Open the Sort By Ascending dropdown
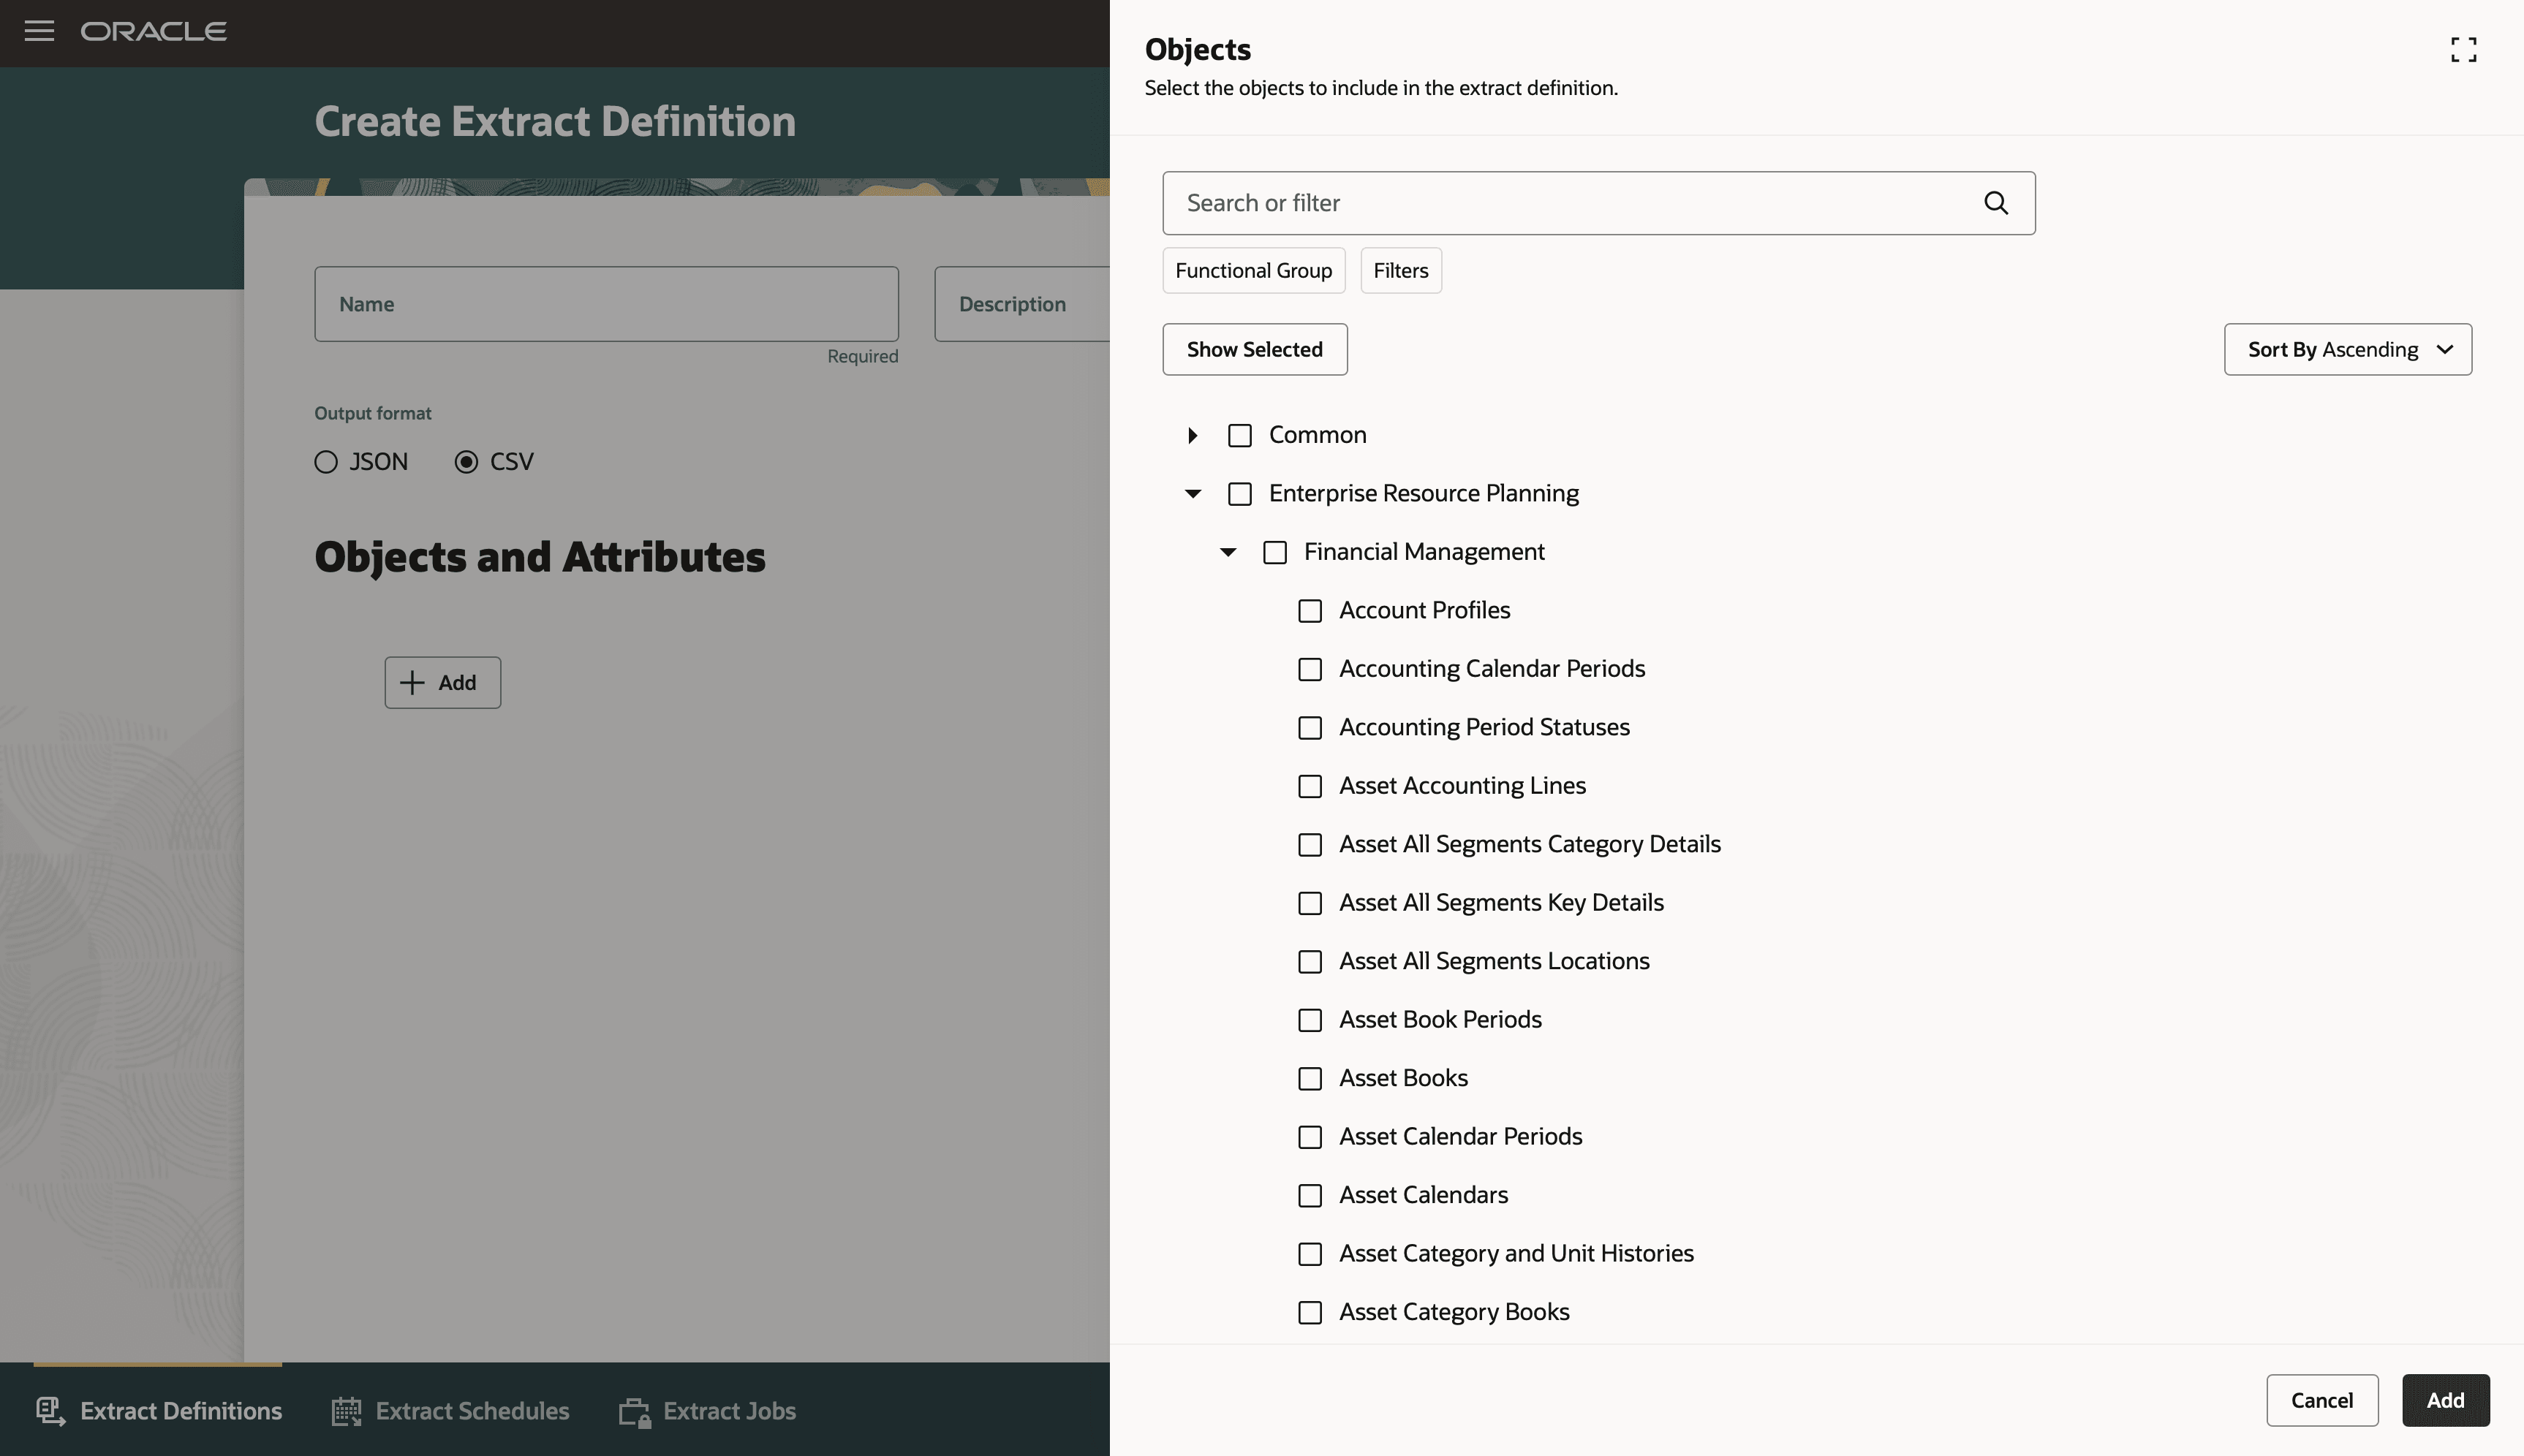This screenshot has width=2524, height=1456. (2346, 349)
